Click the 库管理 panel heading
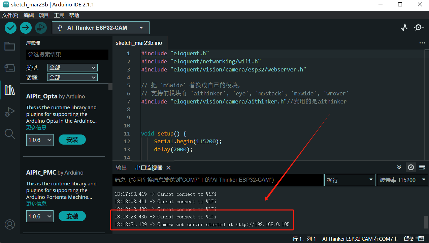The width and height of the screenshot is (429, 243). point(33,43)
